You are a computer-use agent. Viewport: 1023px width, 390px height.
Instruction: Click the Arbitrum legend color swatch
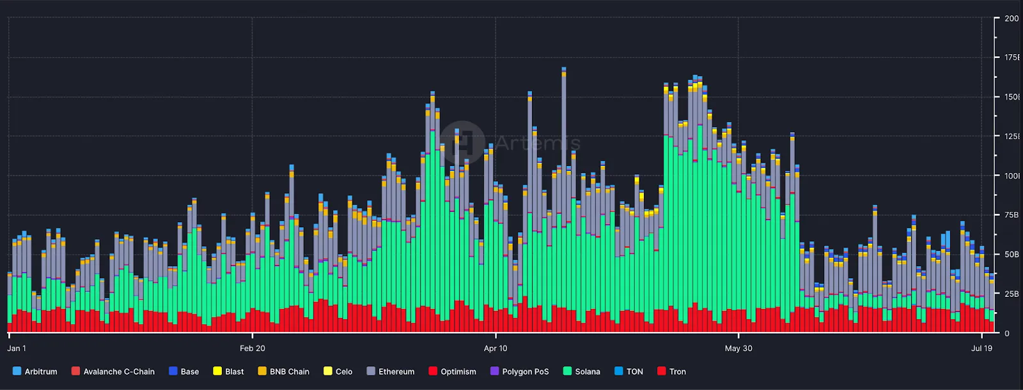click(x=17, y=371)
